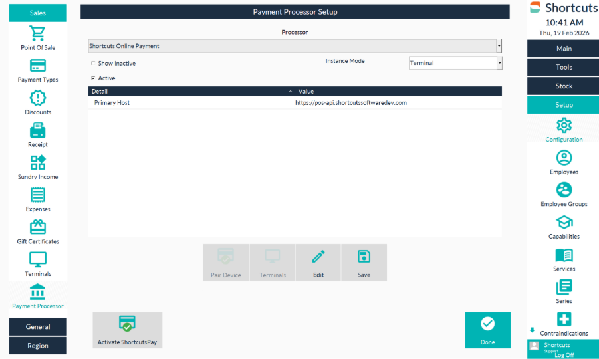Viewport: 599px width, 359px height.
Task: Open Contraindications plus icon
Action: pyautogui.click(x=564, y=319)
